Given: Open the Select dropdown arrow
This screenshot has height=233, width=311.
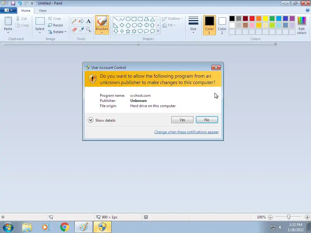Looking at the screenshot, I should (40, 32).
